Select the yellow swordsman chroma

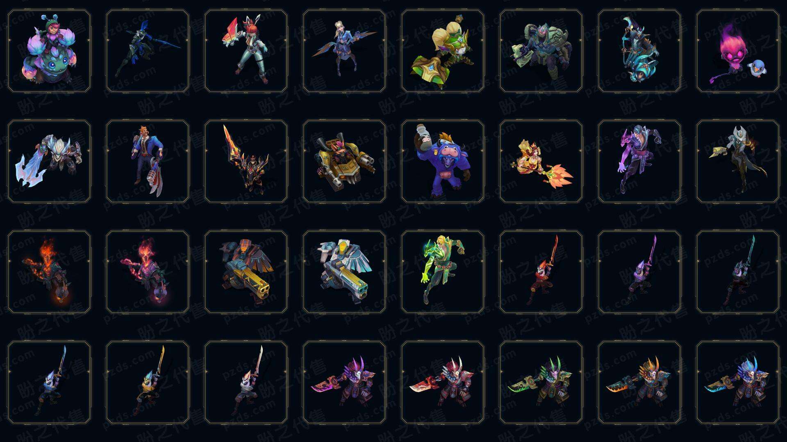click(x=148, y=383)
